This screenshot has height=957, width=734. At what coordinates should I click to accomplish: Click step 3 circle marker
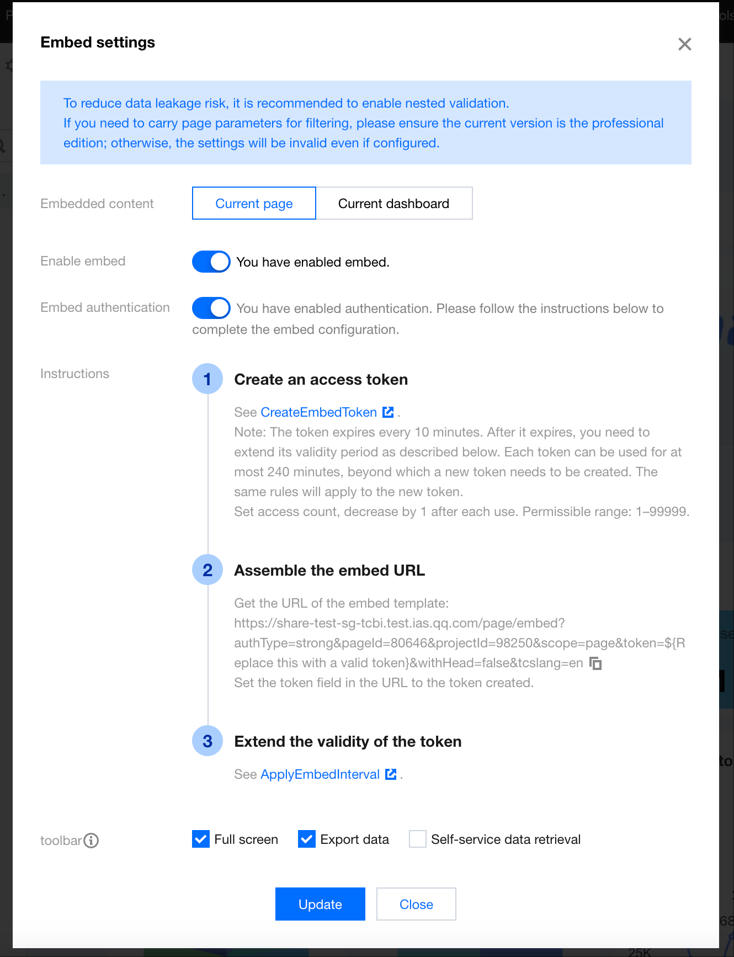pos(208,741)
